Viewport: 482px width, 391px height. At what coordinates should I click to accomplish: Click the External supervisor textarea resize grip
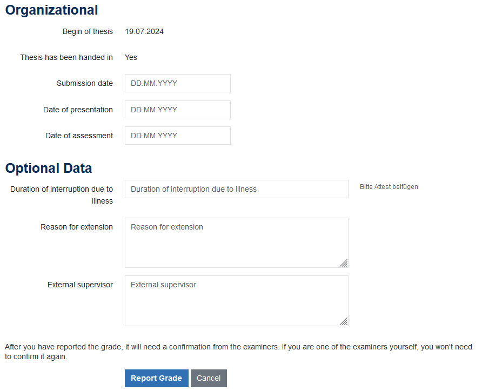pyautogui.click(x=344, y=321)
